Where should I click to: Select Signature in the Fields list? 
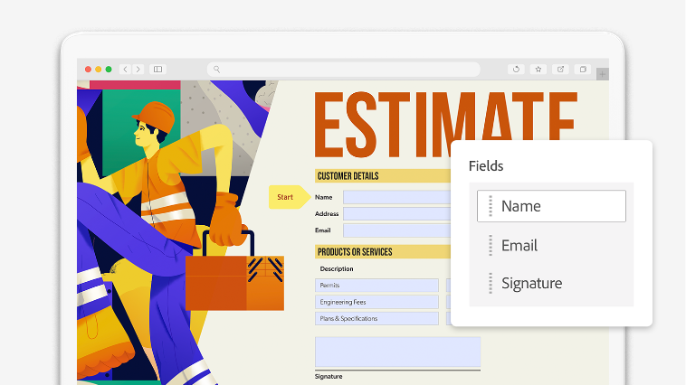(x=531, y=283)
